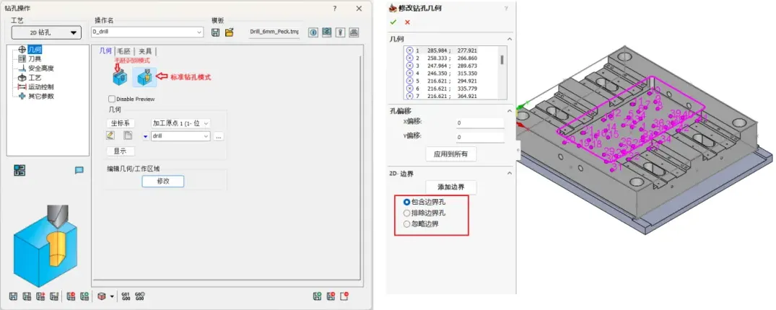Click the 添加边界 button

tap(450, 187)
